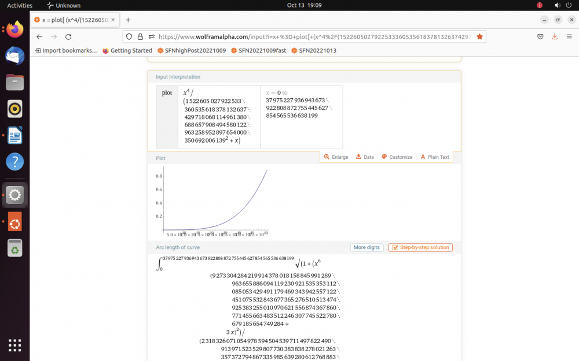Image resolution: width=579 pixels, height=361 pixels.
Task: Select the Wolfram Alpha plot tab
Action: click(x=74, y=20)
